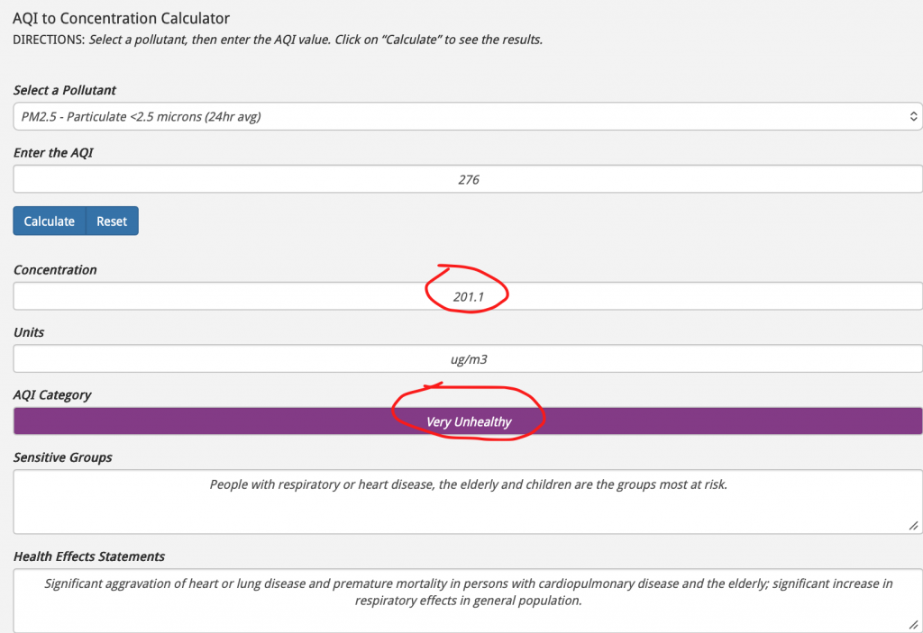The width and height of the screenshot is (923, 633).
Task: Grab the Health Effects textarea resize handle
Action: (914, 623)
